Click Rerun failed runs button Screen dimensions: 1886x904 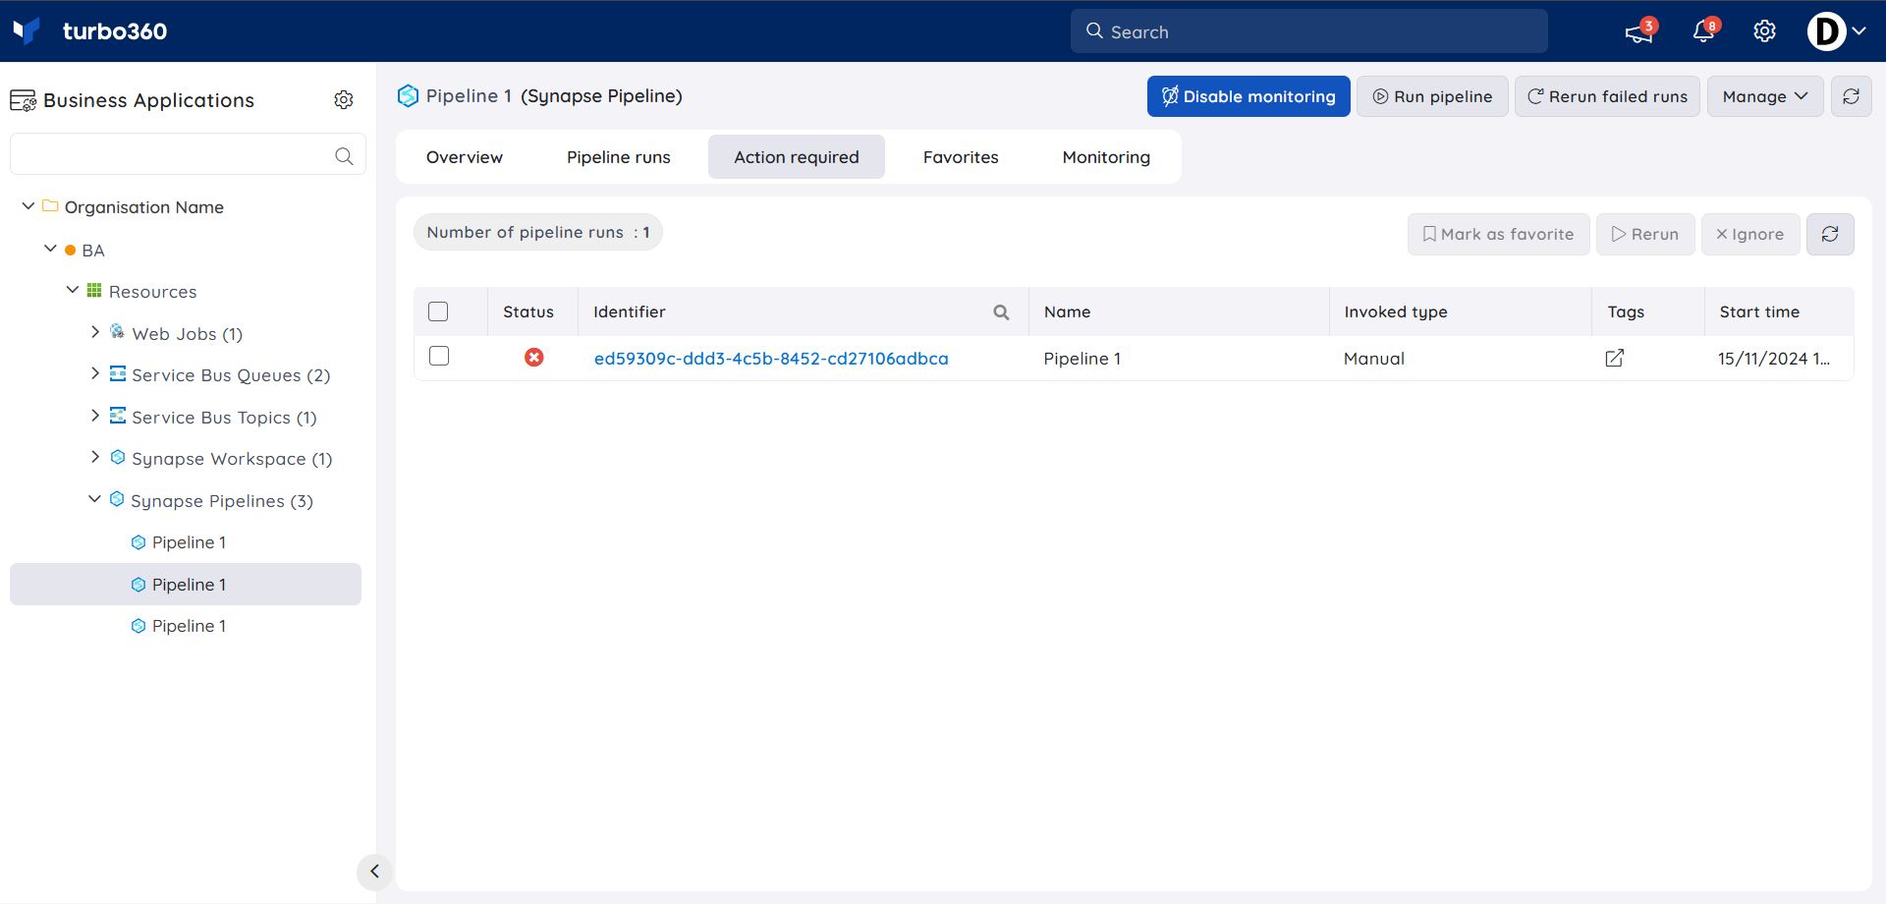[1606, 96]
